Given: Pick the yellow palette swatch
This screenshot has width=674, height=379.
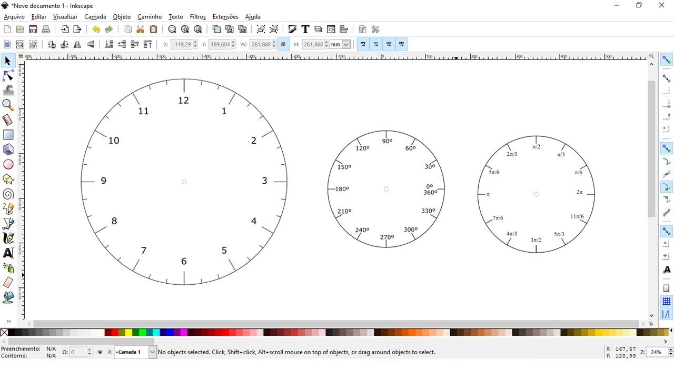Looking at the screenshot, I should click(x=128, y=332).
